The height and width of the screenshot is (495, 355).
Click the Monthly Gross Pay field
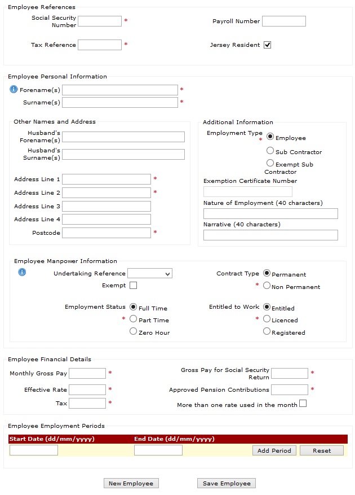87,373
